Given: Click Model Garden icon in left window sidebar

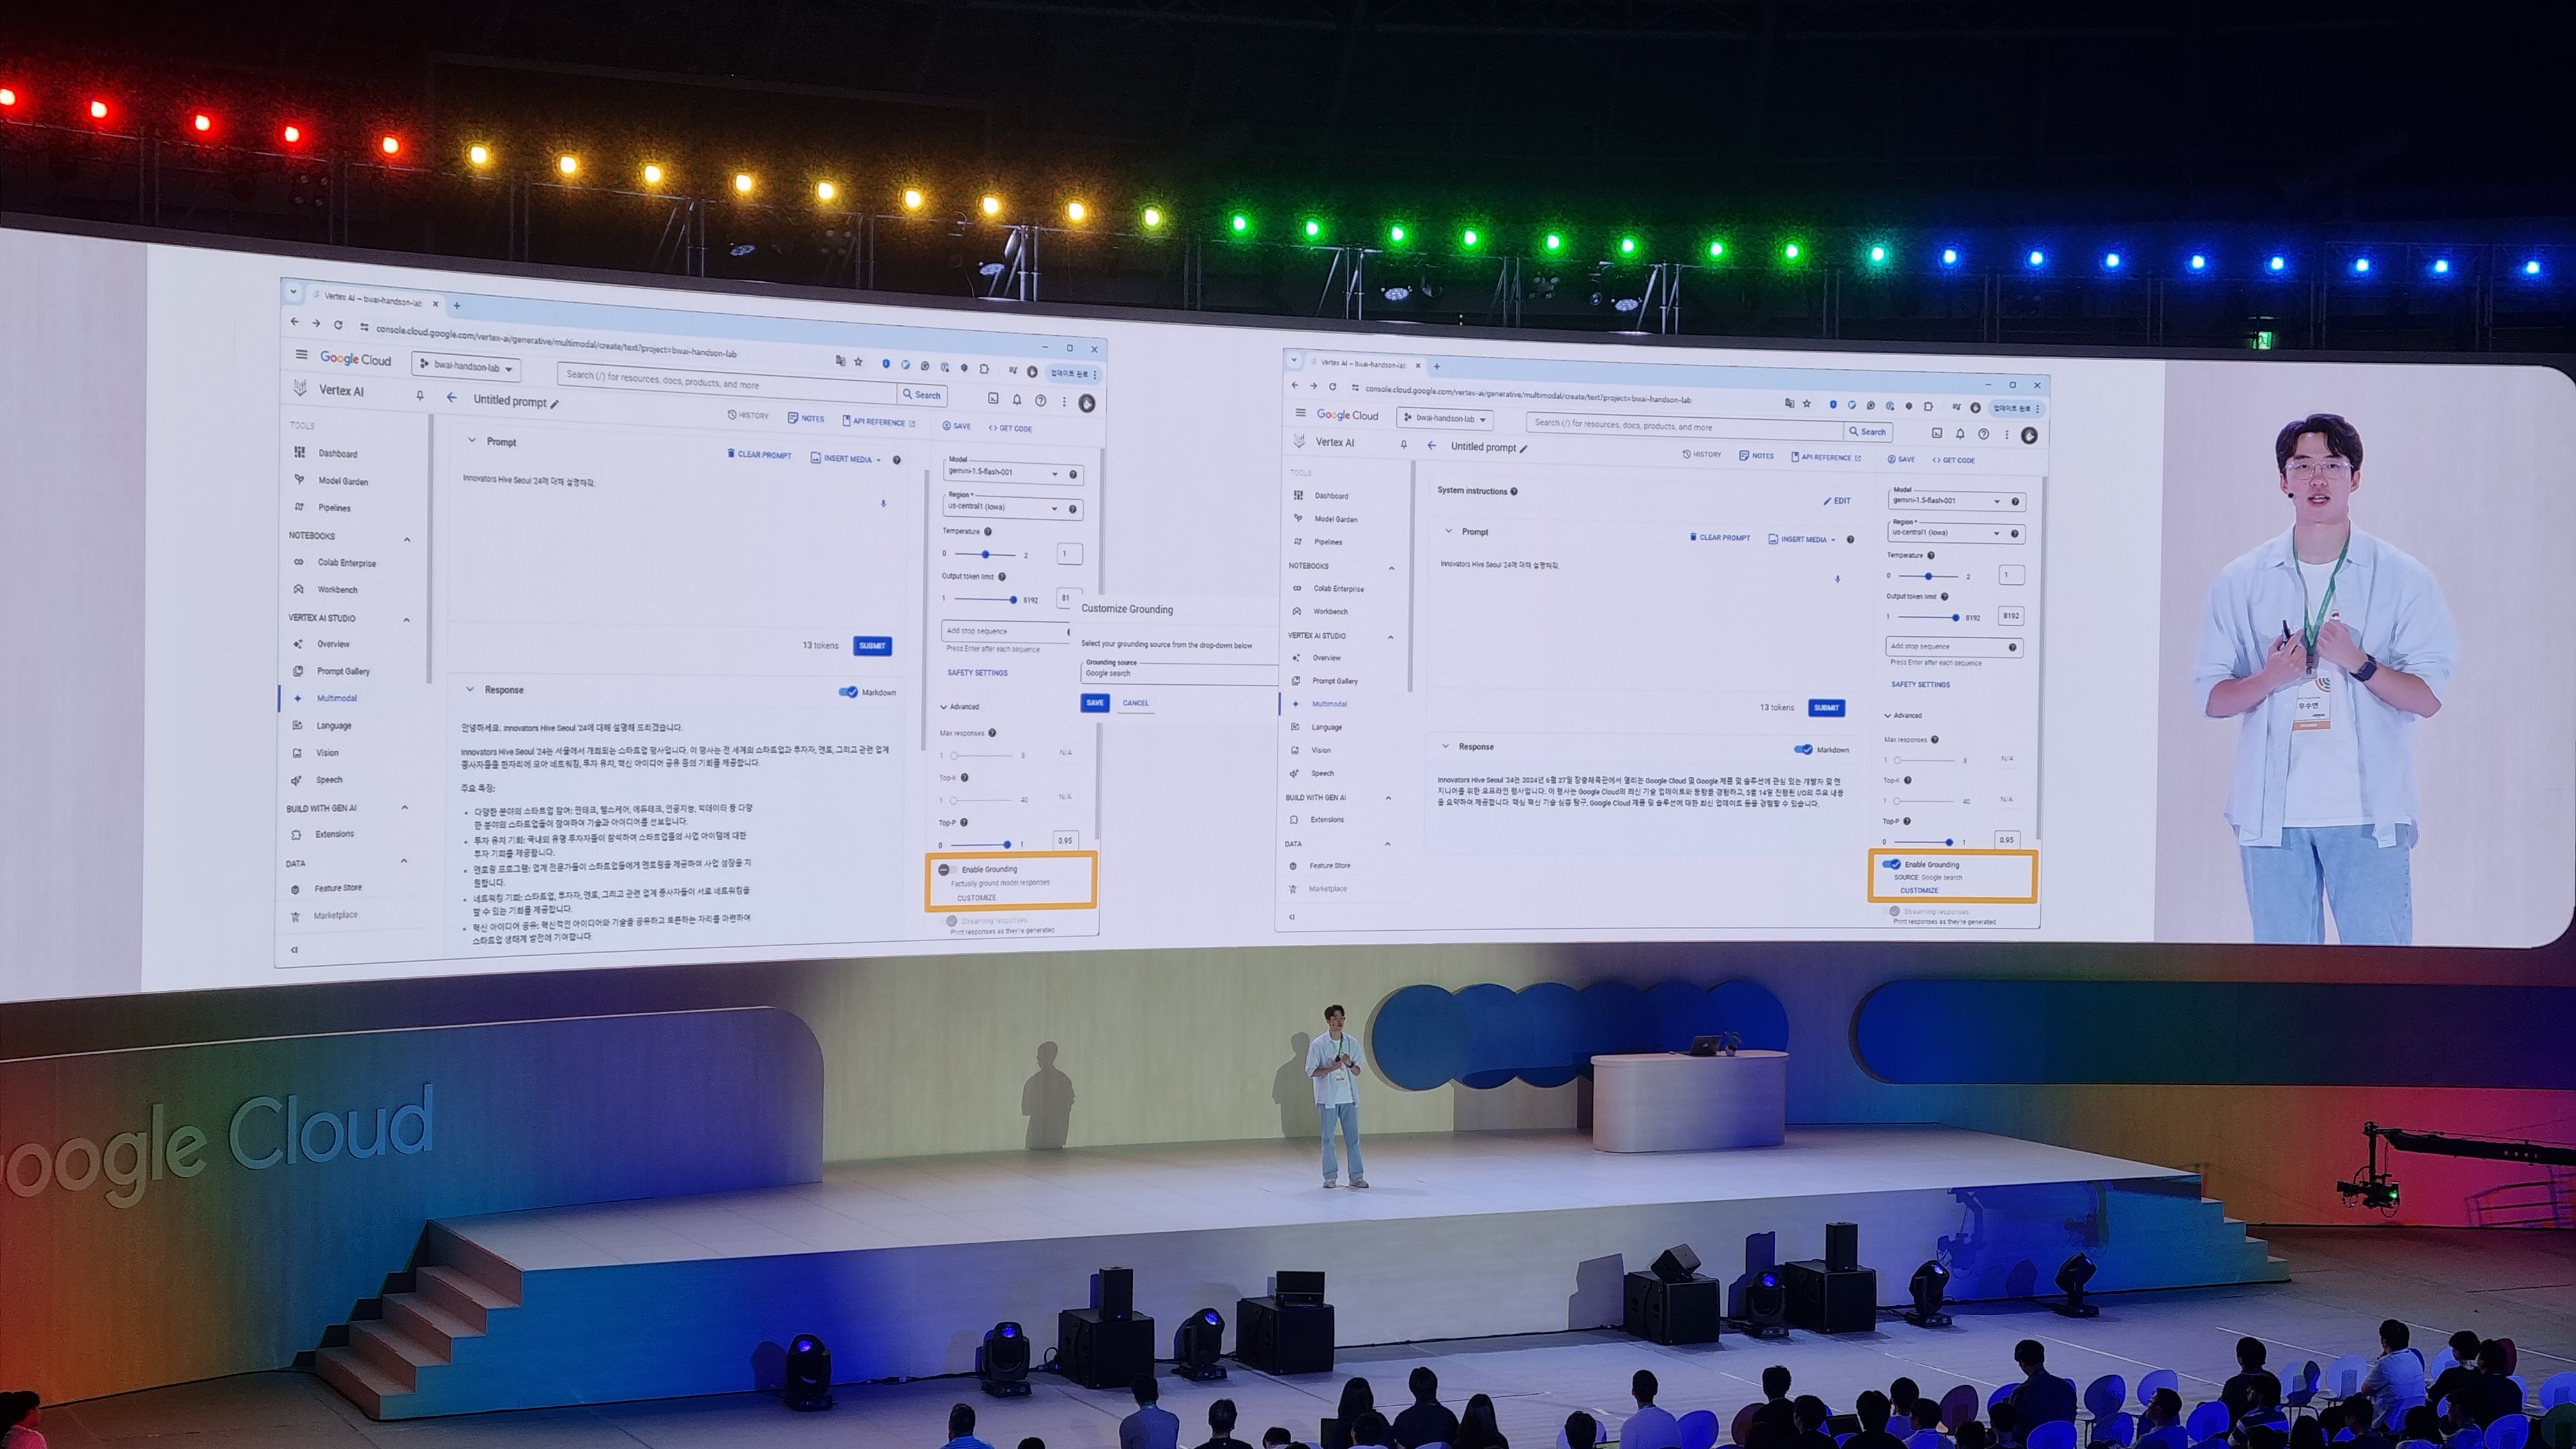Looking at the screenshot, I should (299, 479).
